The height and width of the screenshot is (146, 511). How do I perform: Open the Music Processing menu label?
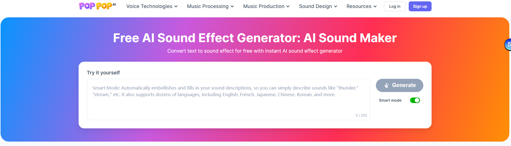(x=208, y=6)
